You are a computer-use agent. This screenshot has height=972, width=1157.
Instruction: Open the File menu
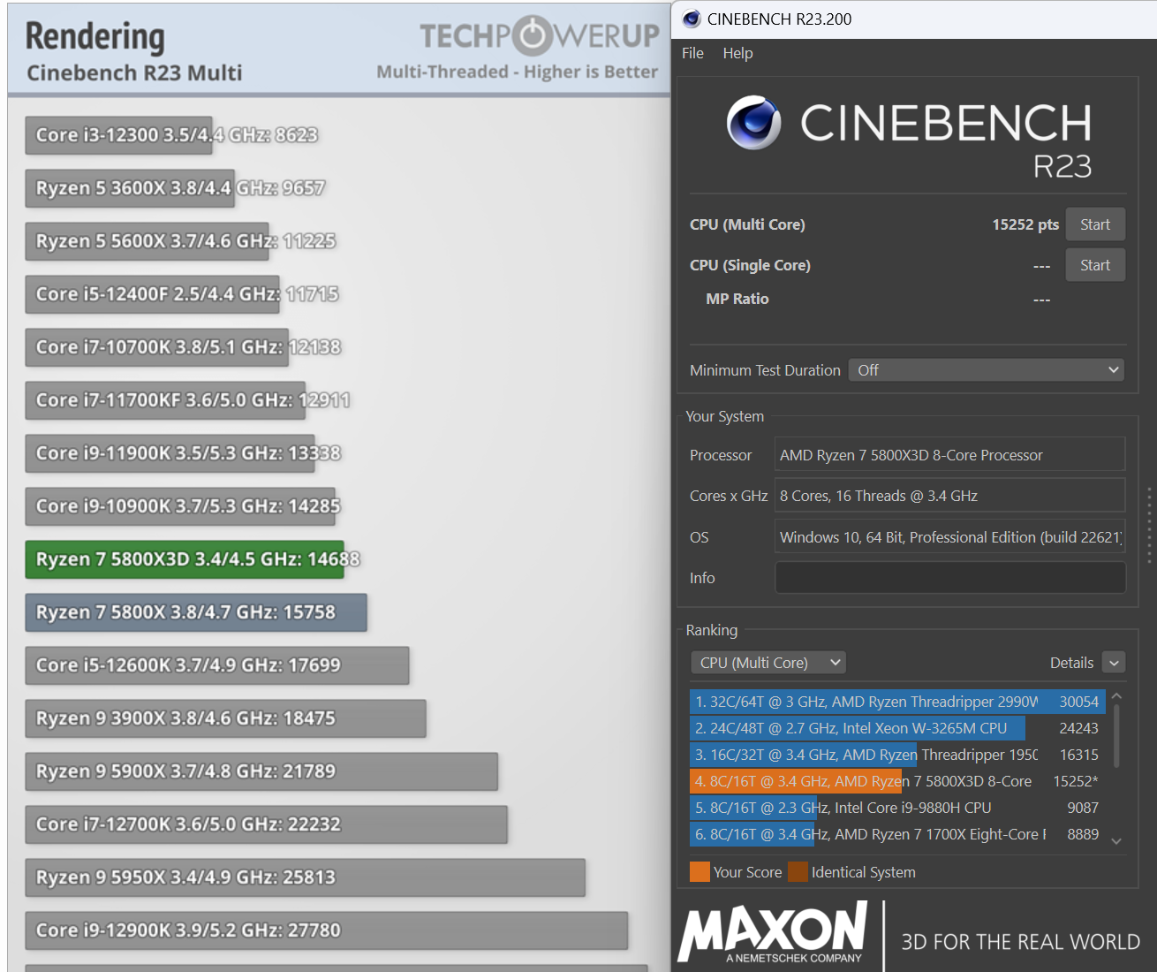click(x=692, y=53)
